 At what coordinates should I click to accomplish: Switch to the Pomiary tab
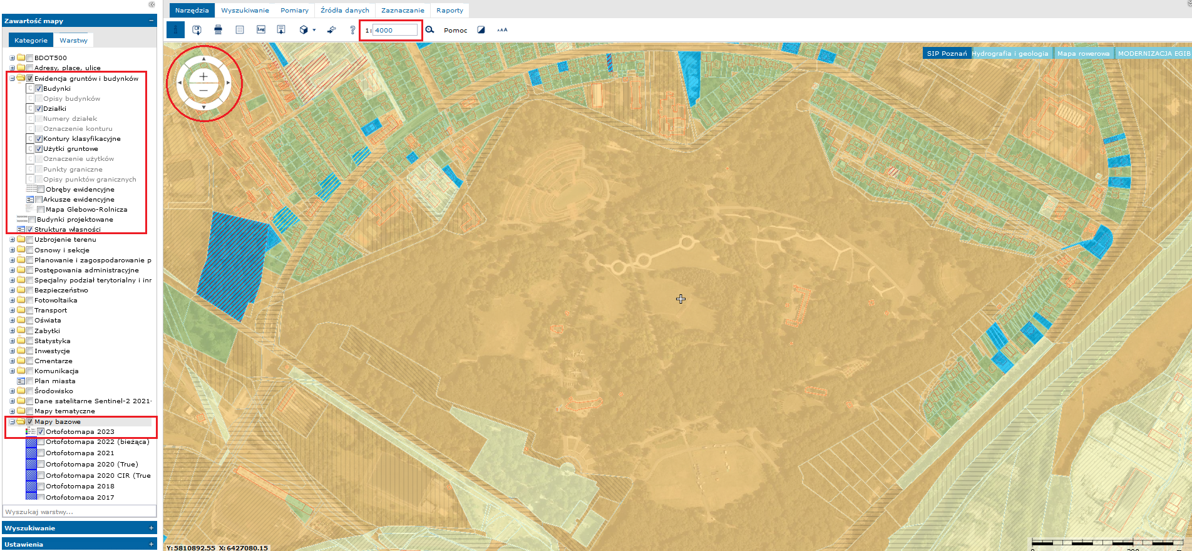pyautogui.click(x=294, y=10)
